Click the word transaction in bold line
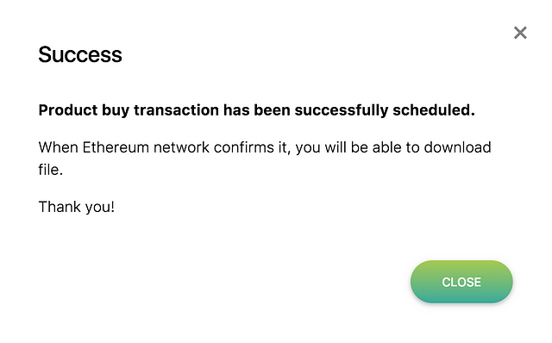552x343 pixels. (176, 110)
